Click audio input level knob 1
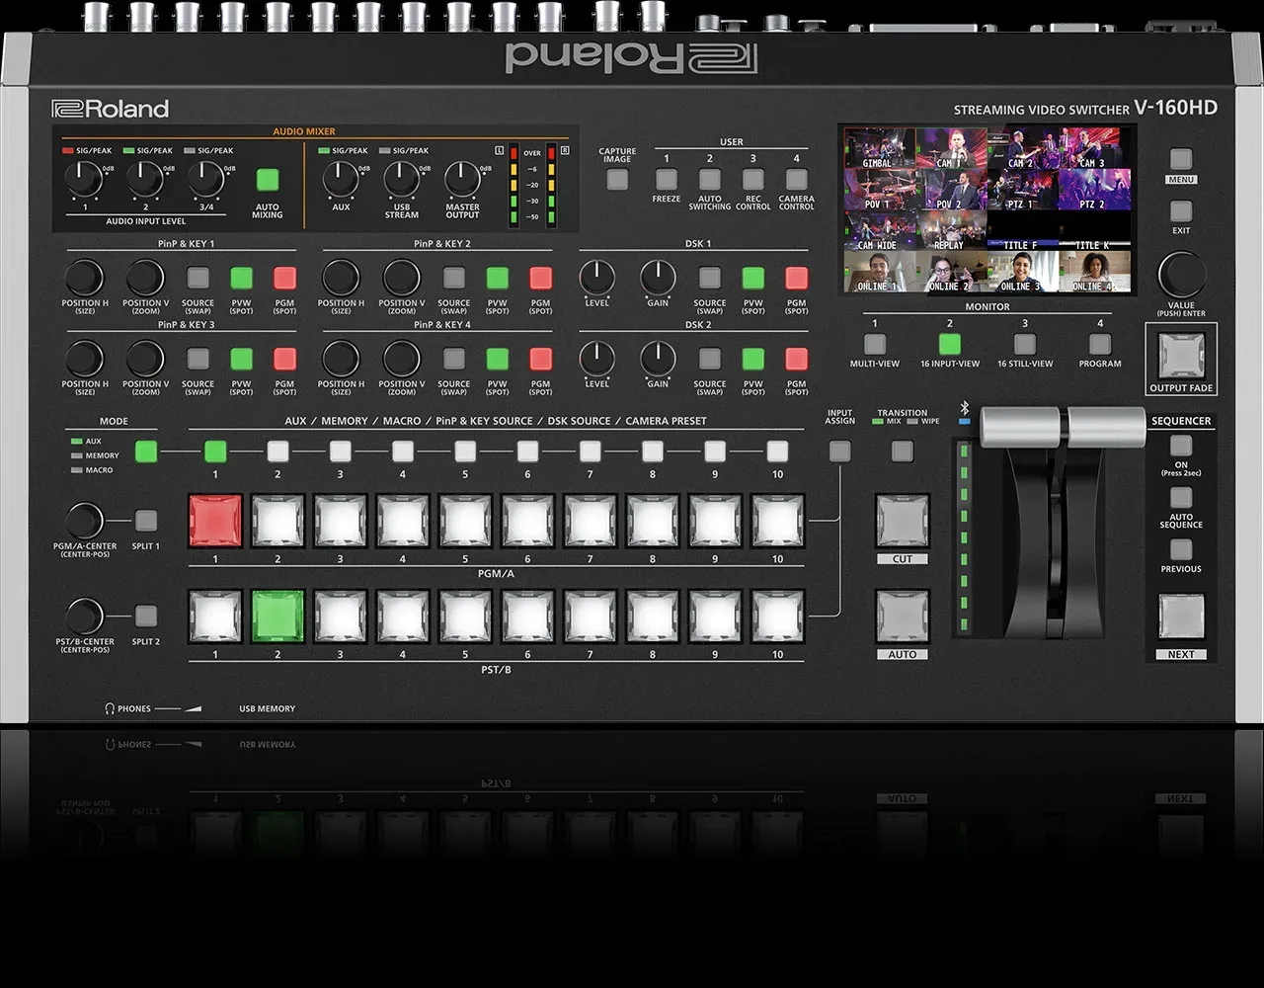This screenshot has height=988, width=1264. click(84, 180)
